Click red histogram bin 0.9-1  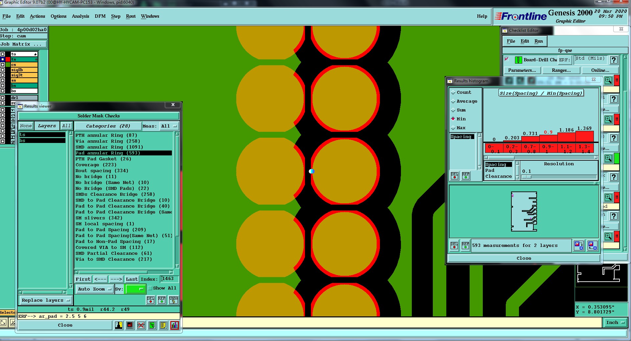click(548, 148)
